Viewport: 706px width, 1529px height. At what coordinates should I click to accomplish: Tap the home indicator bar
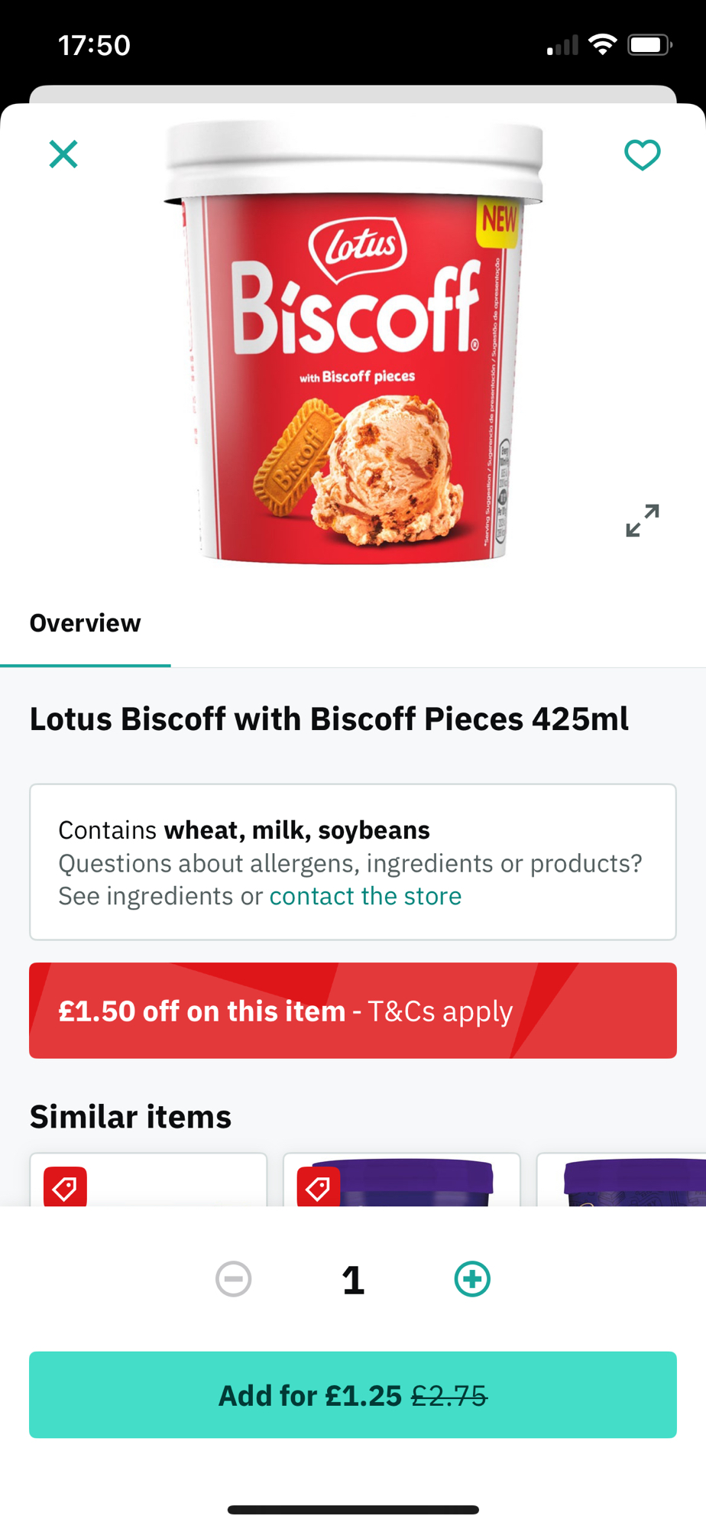coord(353,1510)
